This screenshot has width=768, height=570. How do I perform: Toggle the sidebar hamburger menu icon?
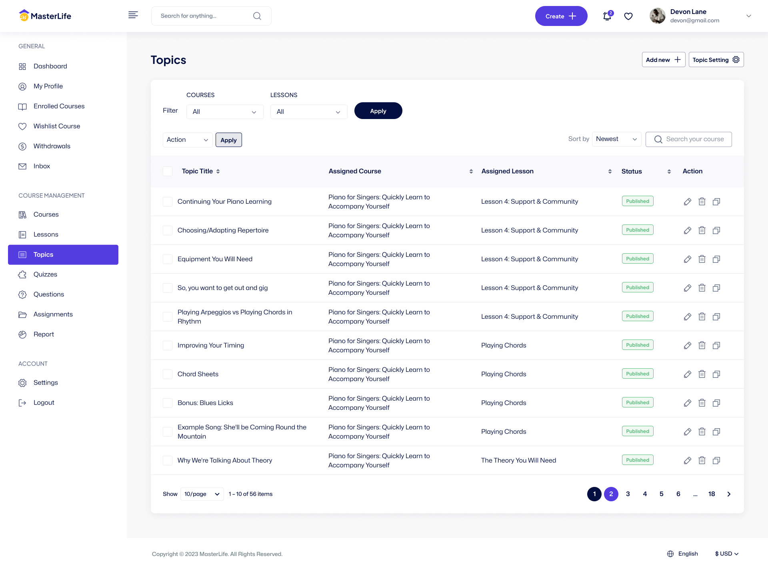(x=133, y=15)
